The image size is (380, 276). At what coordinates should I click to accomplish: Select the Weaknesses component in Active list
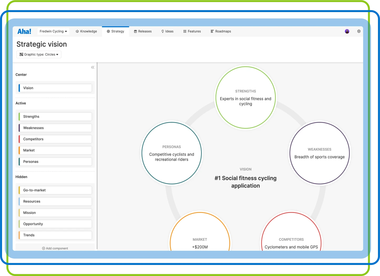(x=55, y=128)
